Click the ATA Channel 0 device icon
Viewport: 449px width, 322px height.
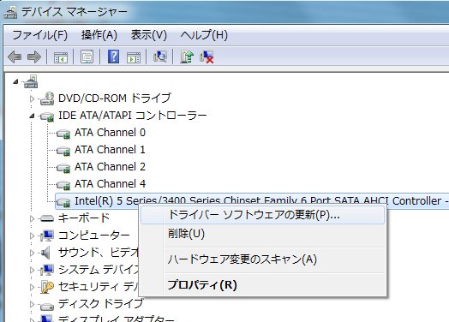(63, 133)
